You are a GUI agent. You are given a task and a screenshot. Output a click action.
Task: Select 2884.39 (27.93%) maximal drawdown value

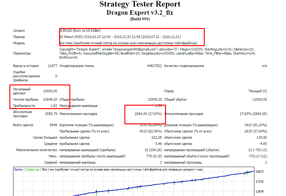click(x=148, y=114)
